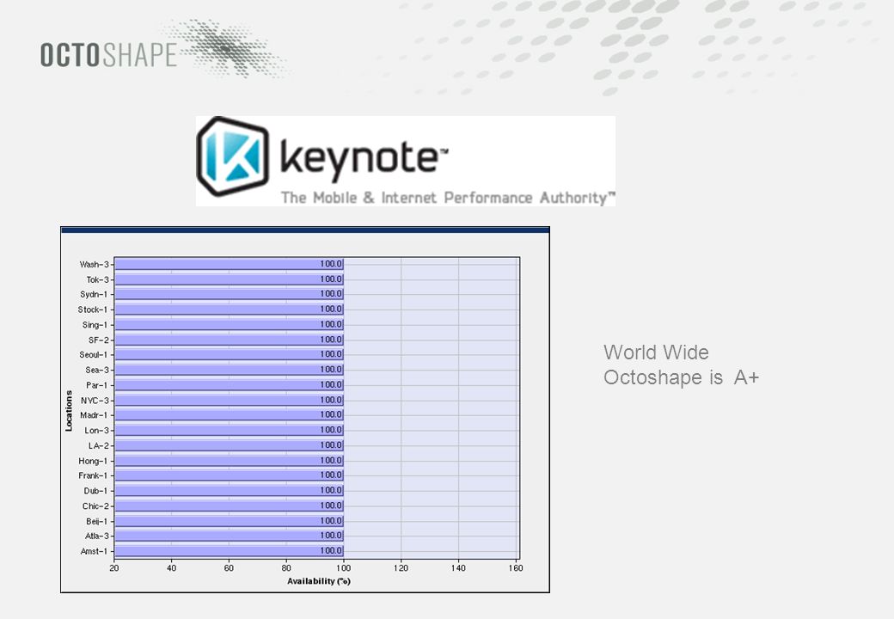This screenshot has height=619, width=894.
Task: Click the Par-1 location label
Action: (x=96, y=385)
